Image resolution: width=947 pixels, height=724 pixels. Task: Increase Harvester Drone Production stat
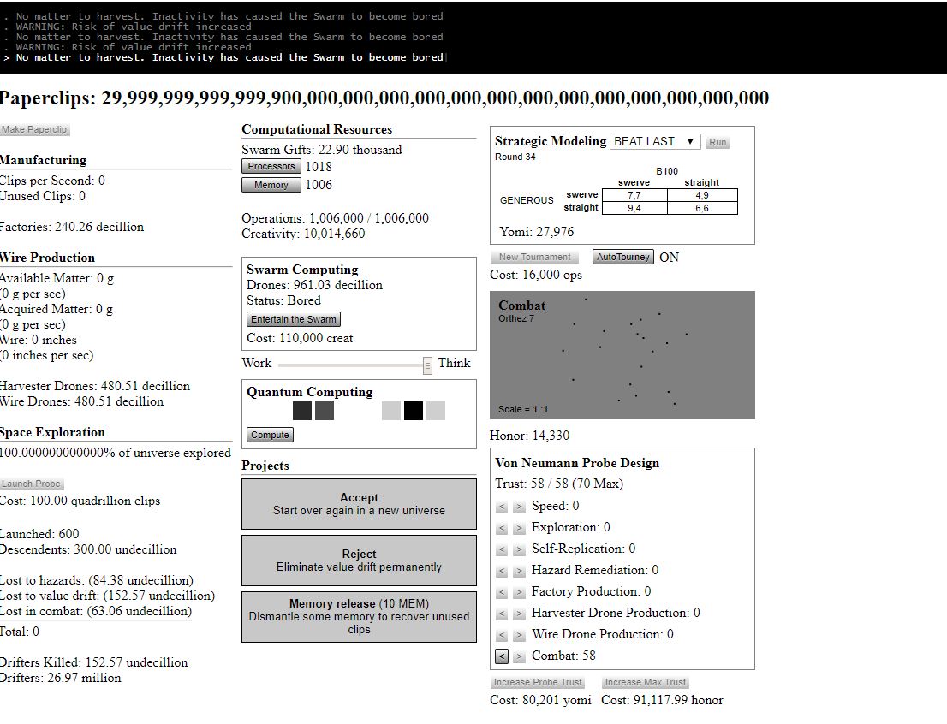pyautogui.click(x=519, y=614)
